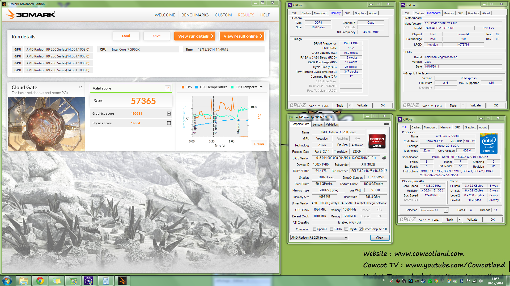Screen dimensions: 510x286
Task: Click the blue GPU Temperature legend swatch
Action: (197, 87)
